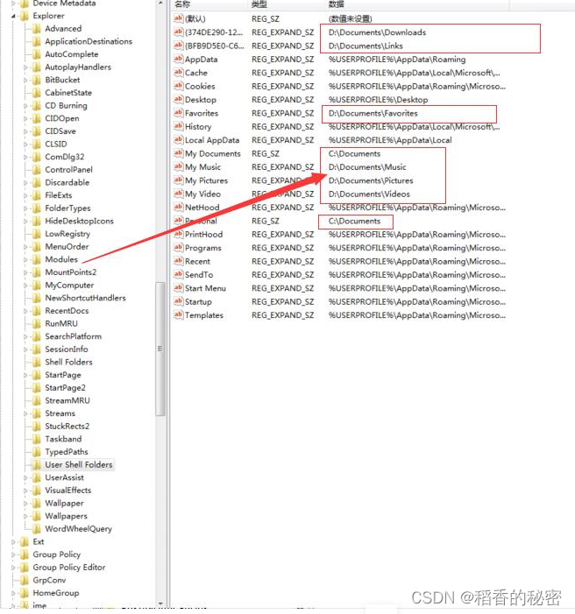Click the folder icon beside User Shell Folders
This screenshot has height=614, width=575.
[37, 465]
